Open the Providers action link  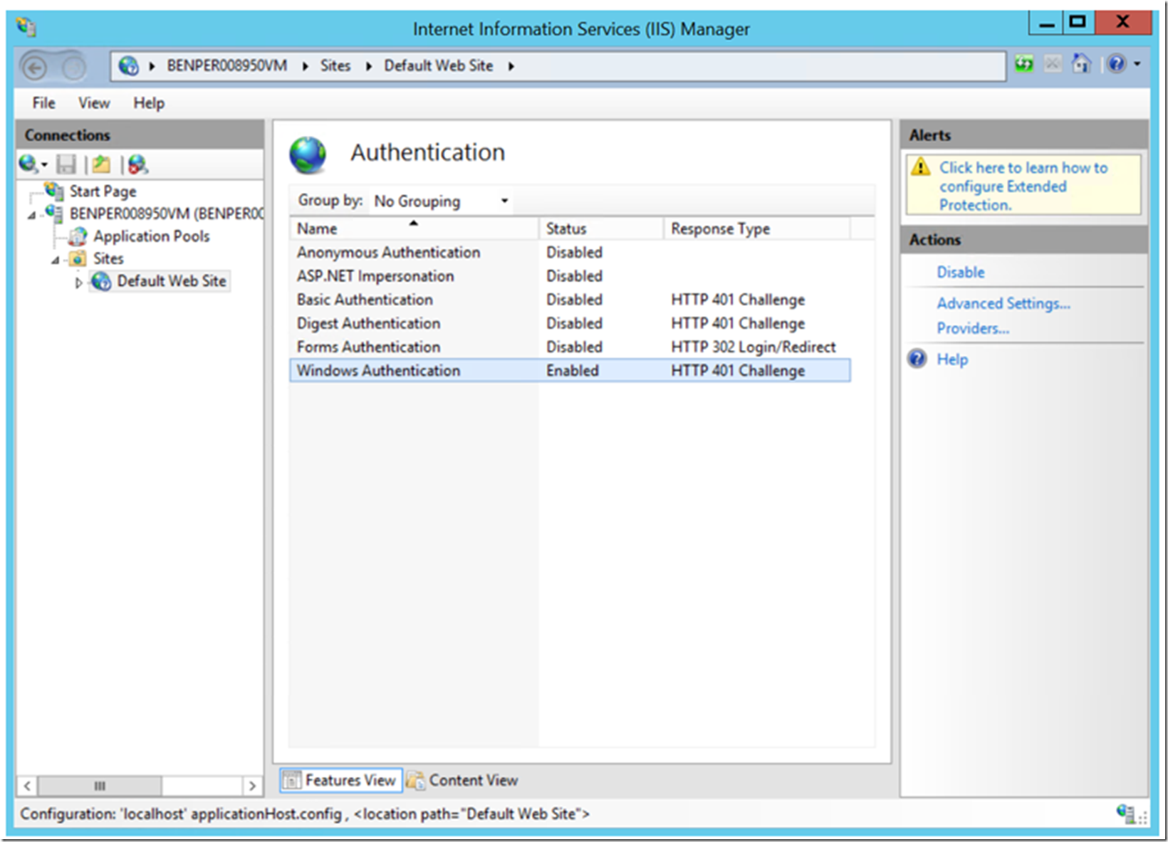click(x=972, y=328)
